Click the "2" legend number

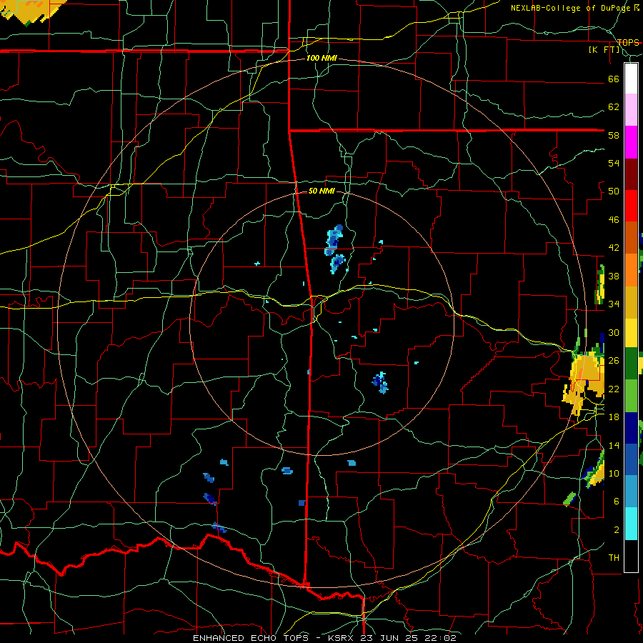[617, 530]
